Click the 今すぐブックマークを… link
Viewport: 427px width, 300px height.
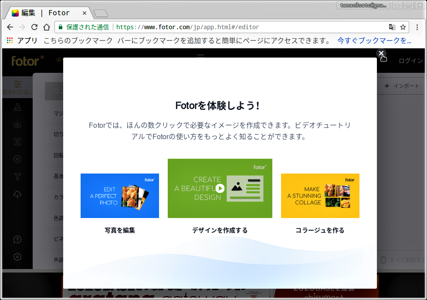point(374,41)
